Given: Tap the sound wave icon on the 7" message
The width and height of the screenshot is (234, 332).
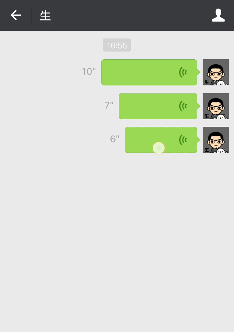Looking at the screenshot, I should 183,106.
